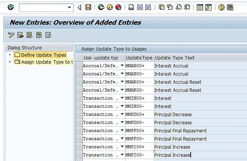This screenshot has width=247, height=161.
Task: Click the MMPI00- update type field
Action: tap(139, 155)
